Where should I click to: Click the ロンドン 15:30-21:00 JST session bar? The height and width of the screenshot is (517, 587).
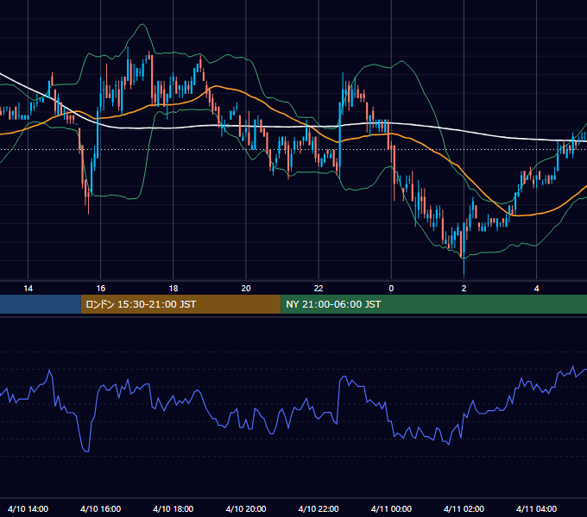(x=180, y=304)
